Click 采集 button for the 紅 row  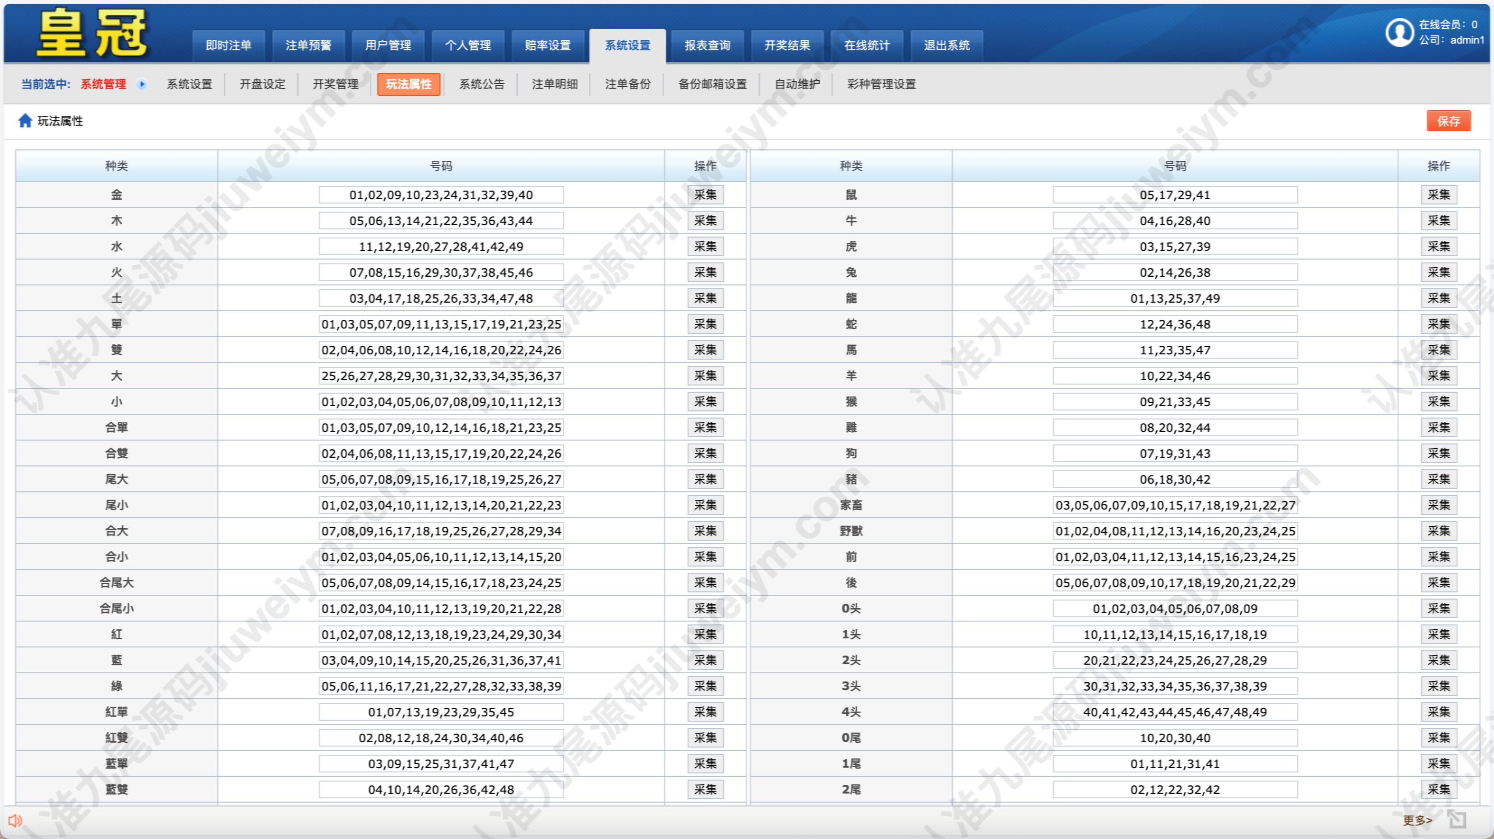(x=705, y=635)
